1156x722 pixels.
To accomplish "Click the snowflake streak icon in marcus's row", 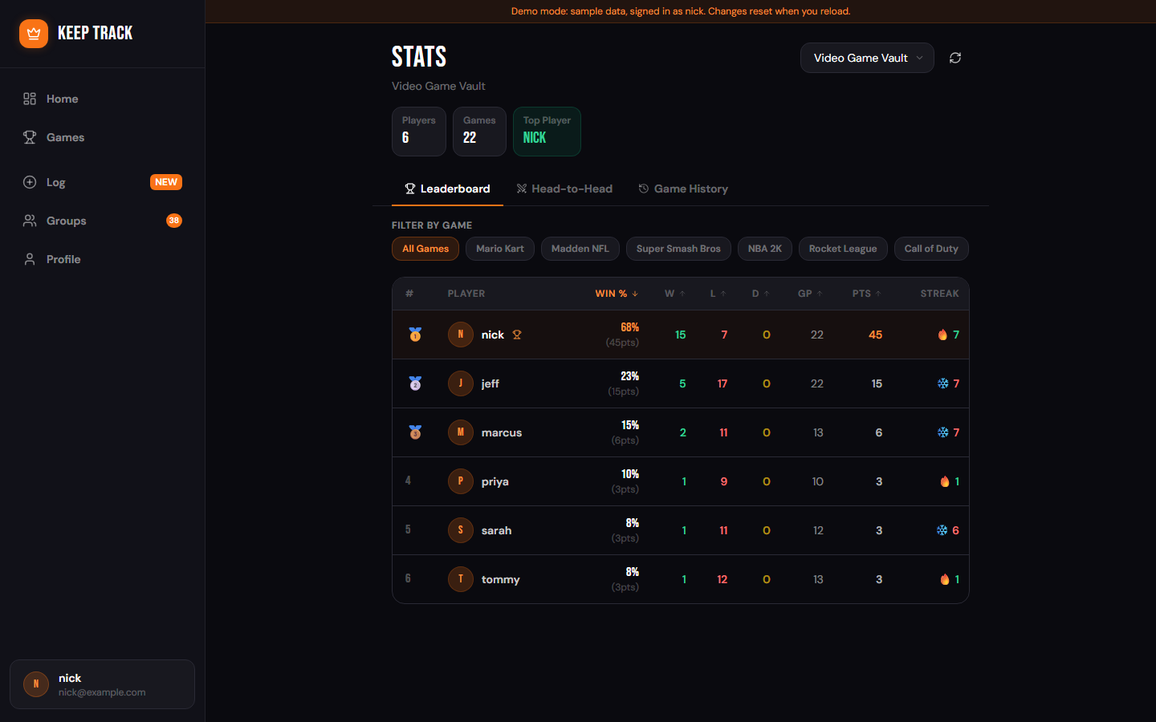I will [943, 432].
